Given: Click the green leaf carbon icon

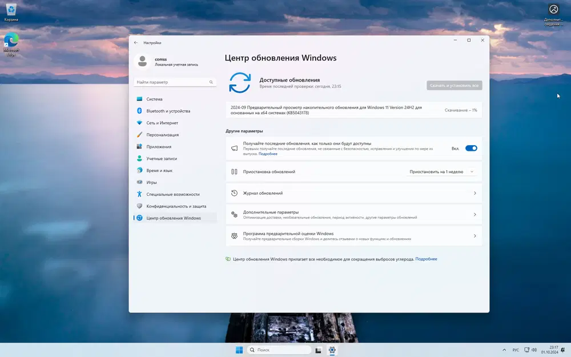Looking at the screenshot, I should tap(228, 259).
